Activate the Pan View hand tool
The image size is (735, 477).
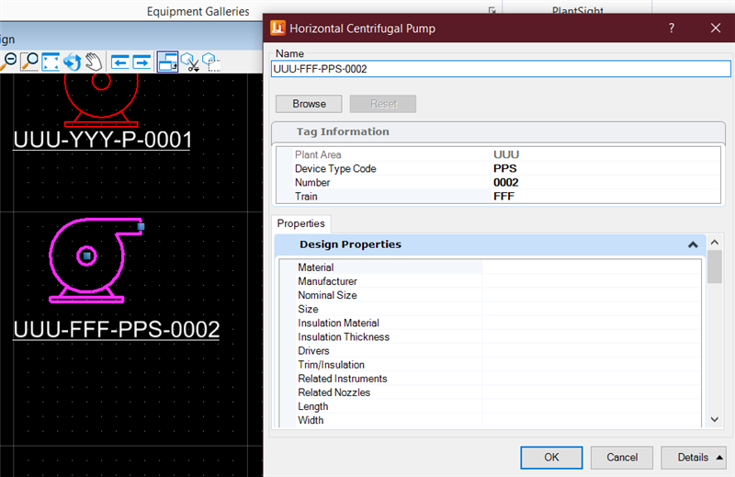pos(94,62)
